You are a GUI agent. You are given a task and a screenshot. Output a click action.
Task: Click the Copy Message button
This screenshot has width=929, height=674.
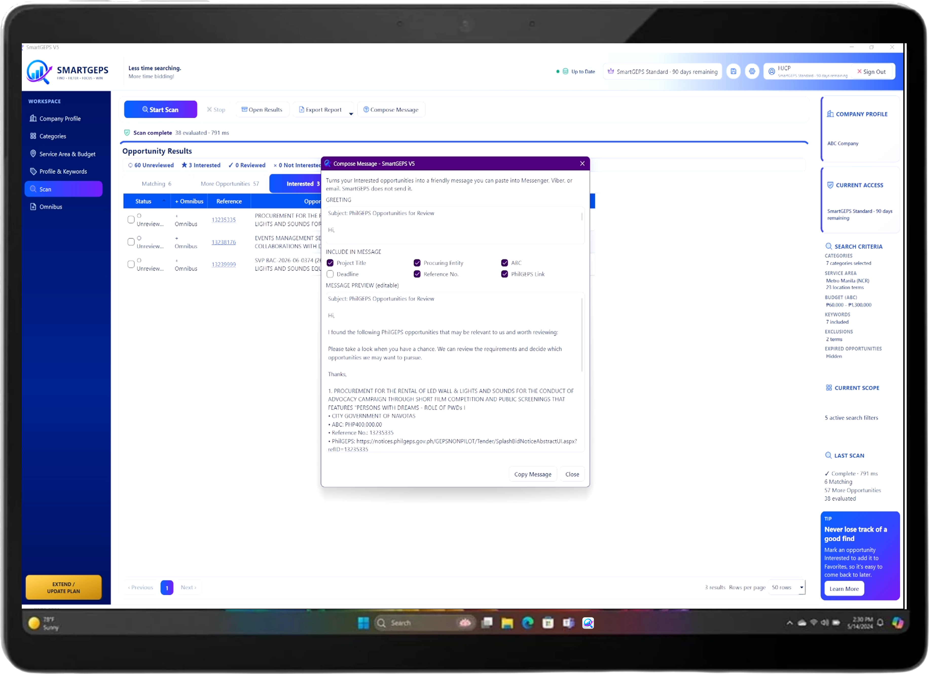coord(533,474)
